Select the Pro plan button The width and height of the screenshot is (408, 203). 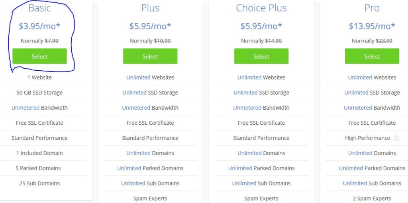(372, 56)
